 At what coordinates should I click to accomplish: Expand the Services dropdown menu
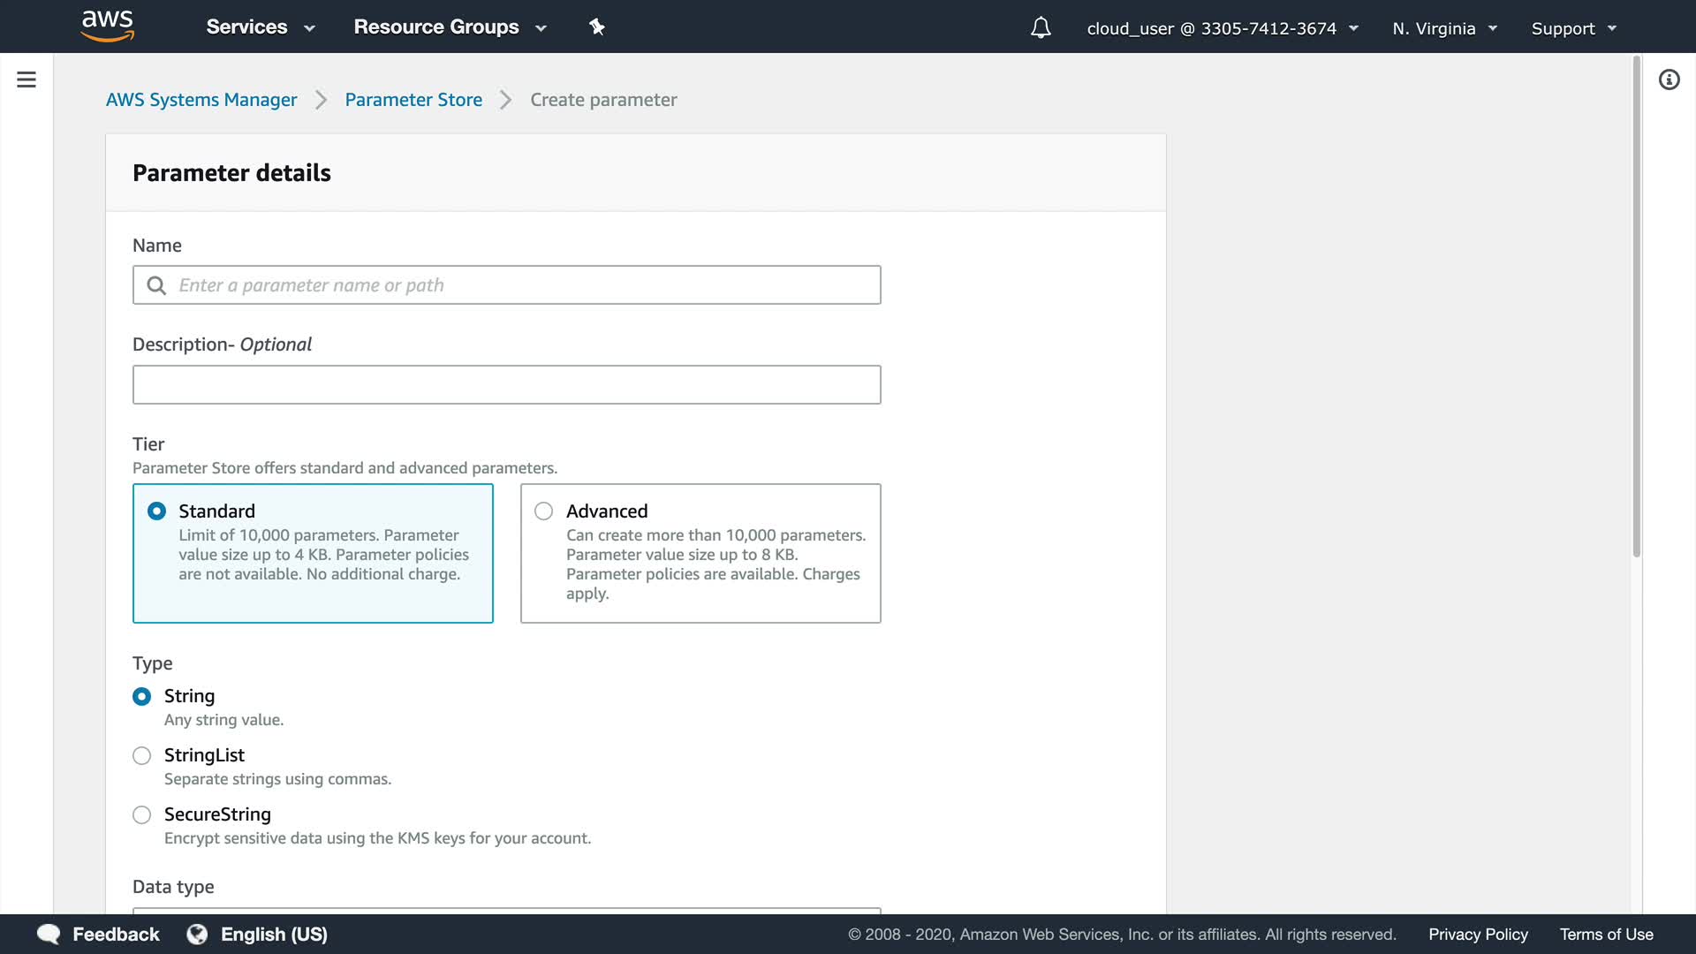click(261, 27)
